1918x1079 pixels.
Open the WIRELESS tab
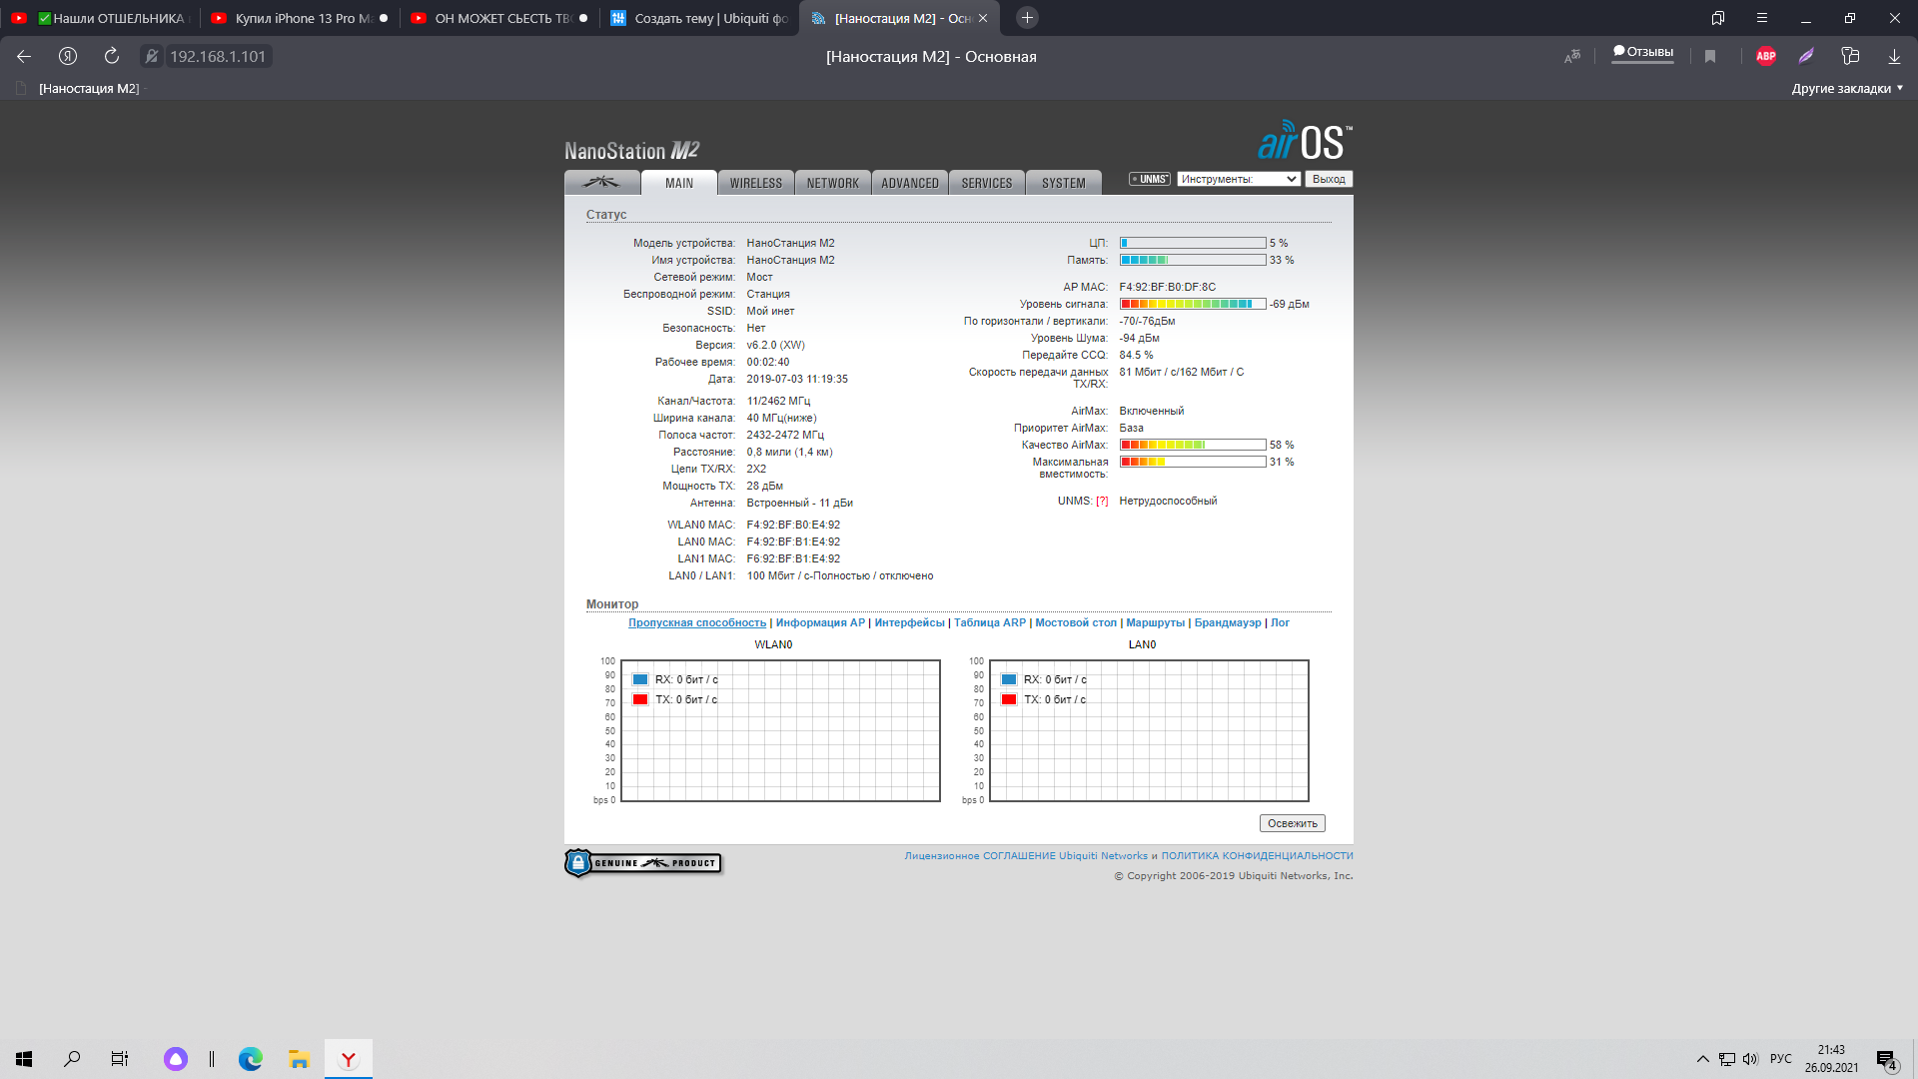[756, 183]
